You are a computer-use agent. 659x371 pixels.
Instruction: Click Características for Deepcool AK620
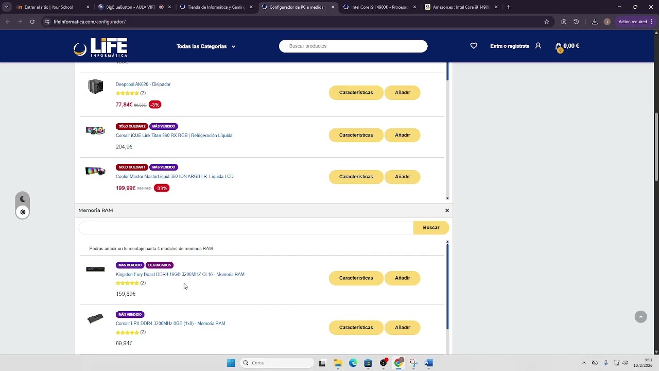356,93
